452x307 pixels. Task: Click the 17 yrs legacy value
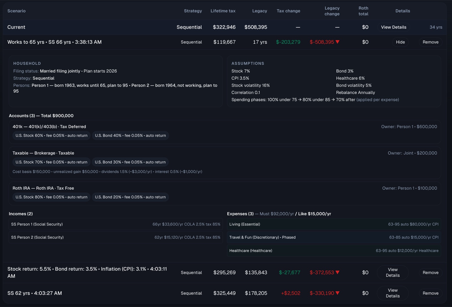pos(260,42)
